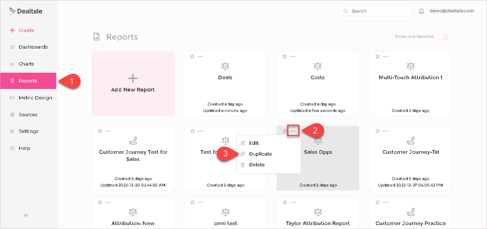Screen dimensions: 487x229
Task: Click 'Updated 2022-12-30 02:44:50 AM' text
Action: tap(133, 185)
